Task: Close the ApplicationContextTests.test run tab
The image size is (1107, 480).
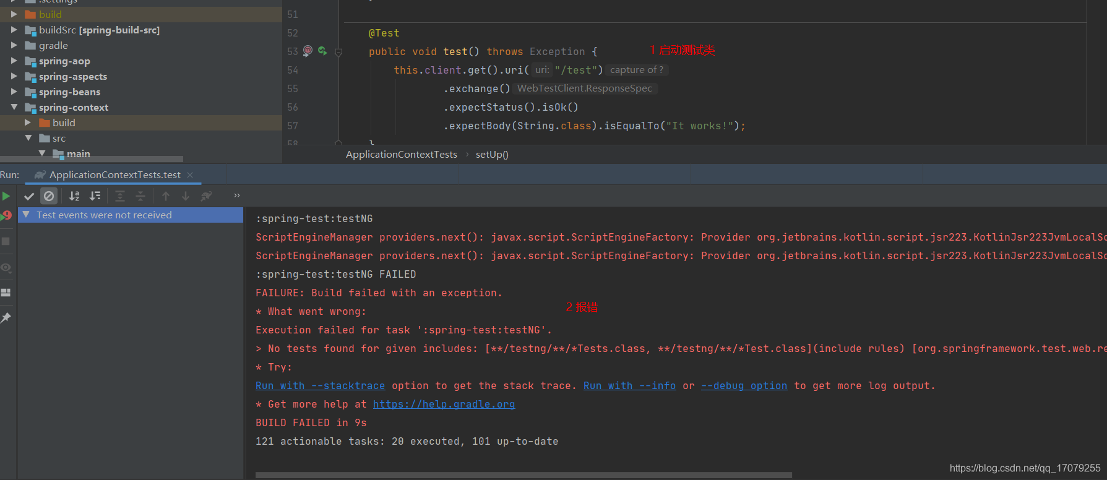Action: [190, 175]
